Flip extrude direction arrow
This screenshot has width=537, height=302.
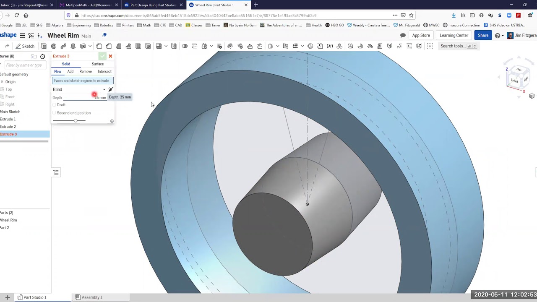[x=111, y=89]
